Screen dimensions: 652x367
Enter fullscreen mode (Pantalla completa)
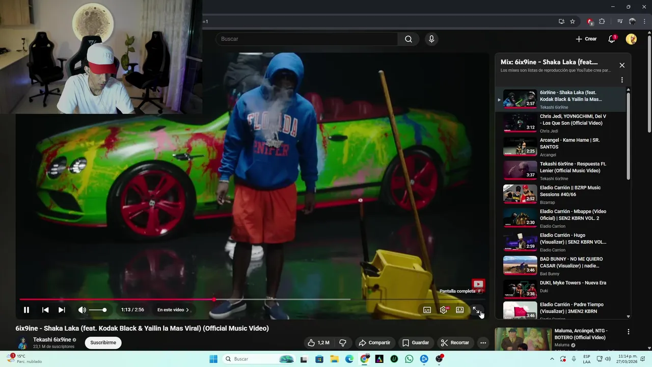coord(476,310)
